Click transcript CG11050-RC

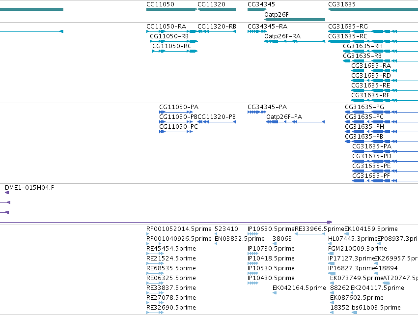point(172,46)
